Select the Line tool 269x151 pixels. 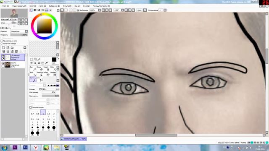pos(40,79)
